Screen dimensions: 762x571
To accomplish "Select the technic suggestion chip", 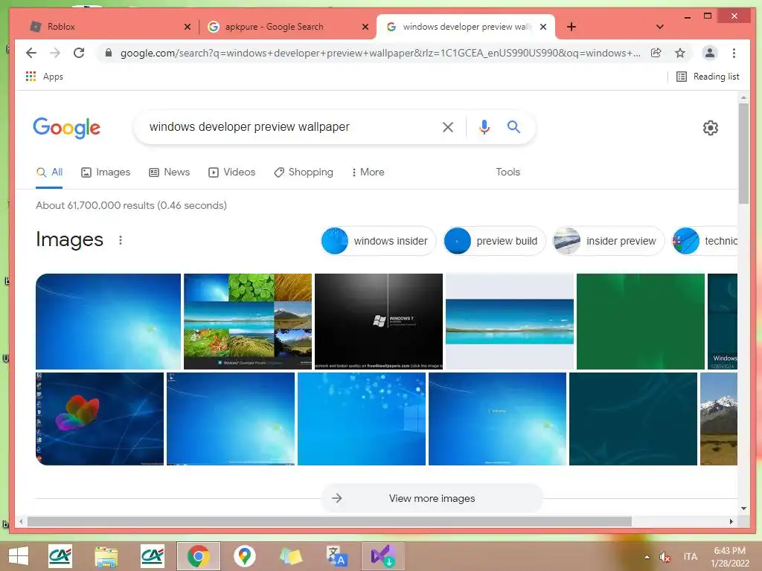I will point(705,241).
